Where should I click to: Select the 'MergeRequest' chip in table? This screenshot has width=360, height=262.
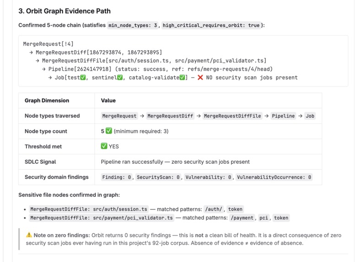[x=120, y=116]
